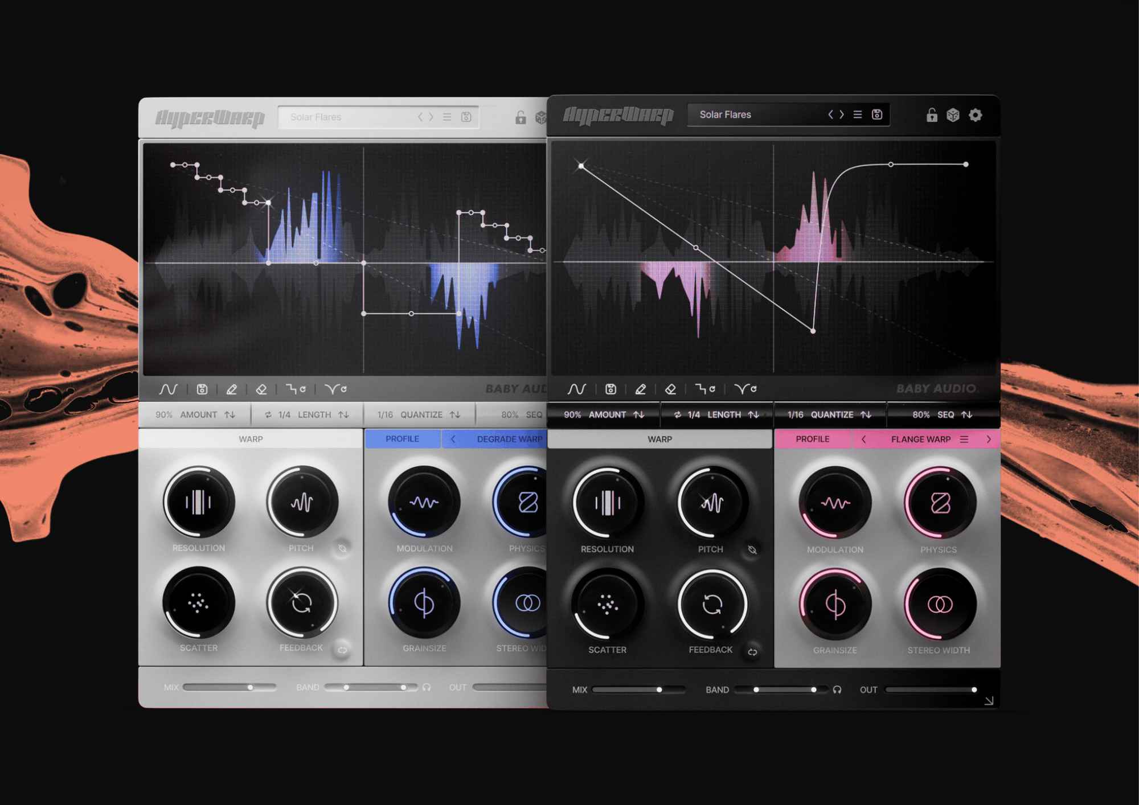
Task: Click pink GRAINSIZE knob
Action: (x=835, y=604)
